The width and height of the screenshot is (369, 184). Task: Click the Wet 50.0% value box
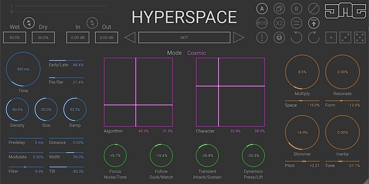click(14, 38)
